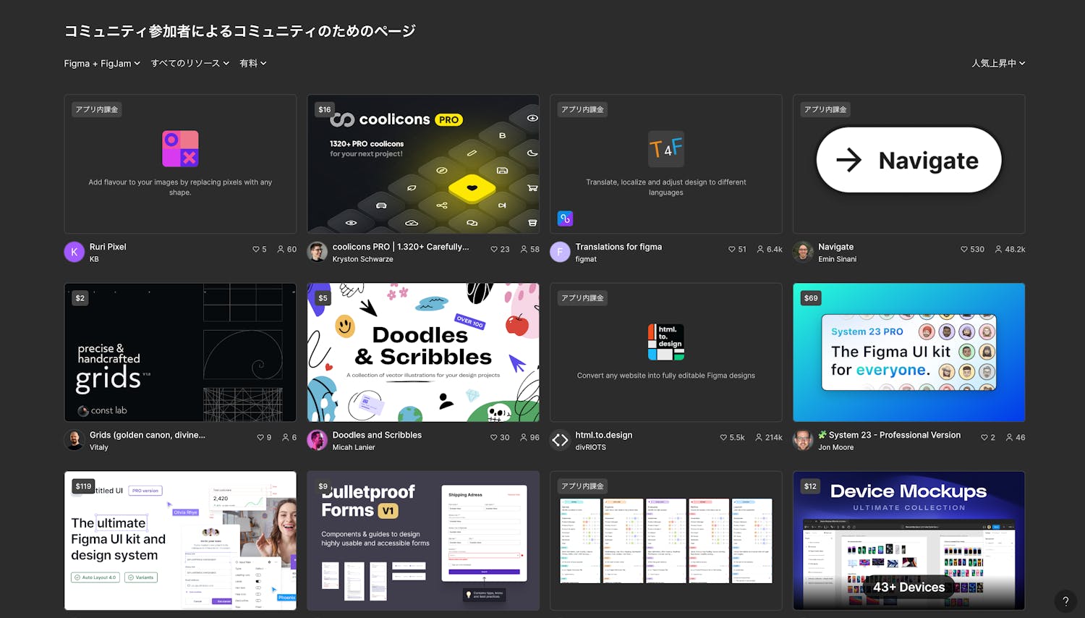Click the html.to.design code bracket avatar
This screenshot has width=1085, height=618.
[x=560, y=440]
